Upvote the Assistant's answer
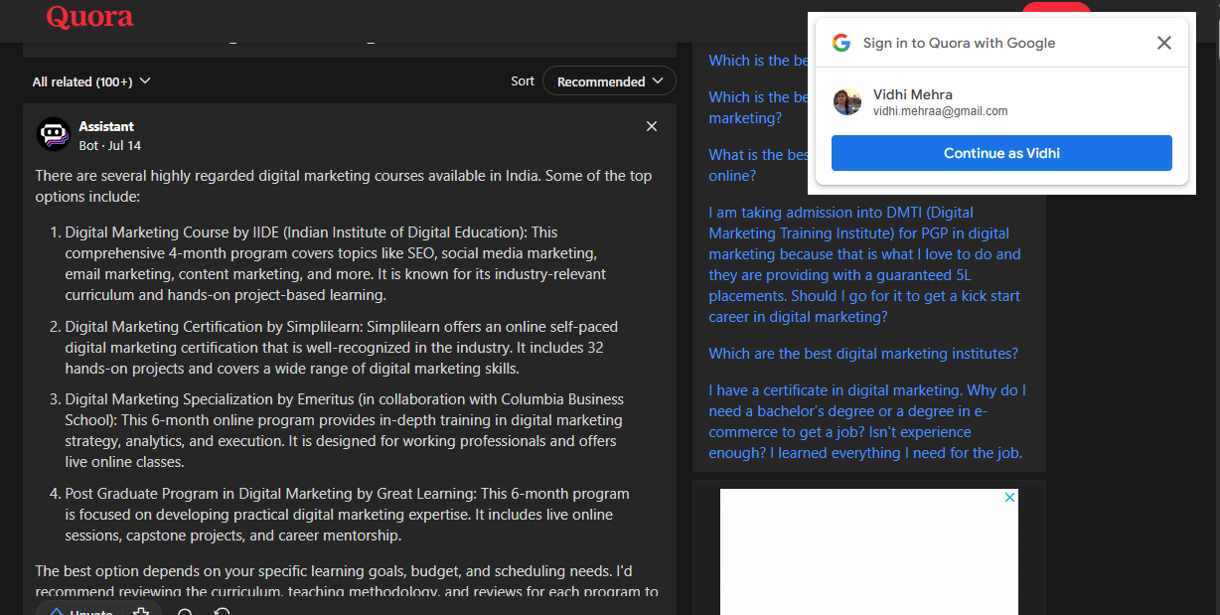Screen dimensions: 1220x615 81,611
